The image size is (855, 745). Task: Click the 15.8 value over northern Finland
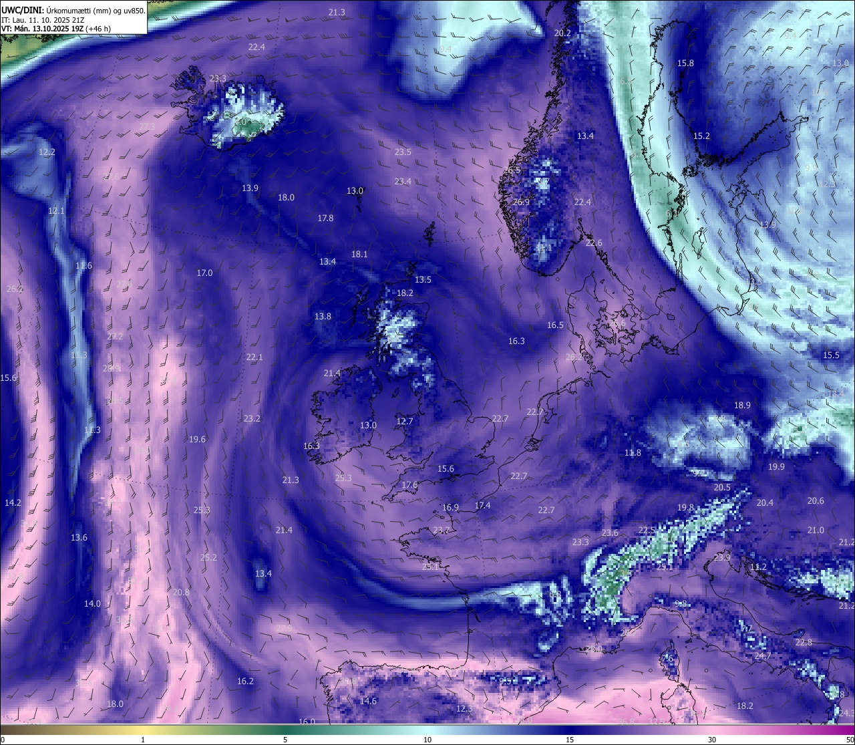point(685,63)
